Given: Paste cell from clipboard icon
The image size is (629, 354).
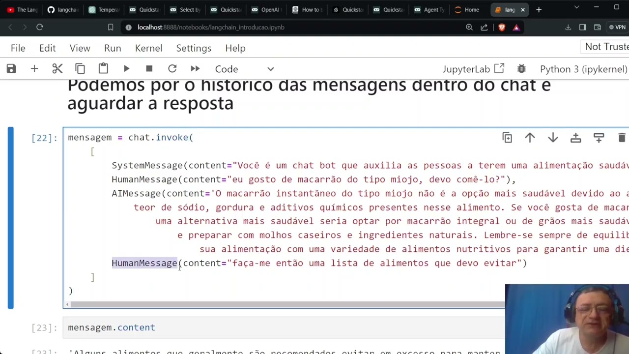Looking at the screenshot, I should [103, 69].
